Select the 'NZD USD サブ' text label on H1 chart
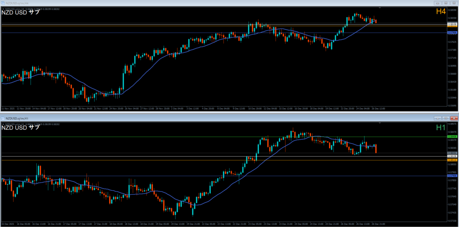This screenshot has height=227, width=459. pos(21,128)
